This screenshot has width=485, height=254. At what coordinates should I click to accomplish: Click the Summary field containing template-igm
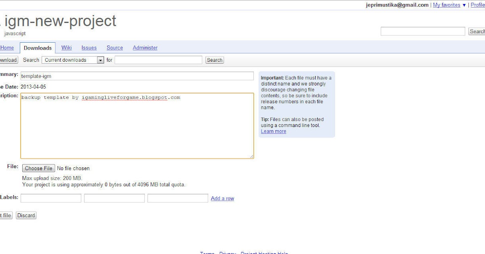[137, 76]
